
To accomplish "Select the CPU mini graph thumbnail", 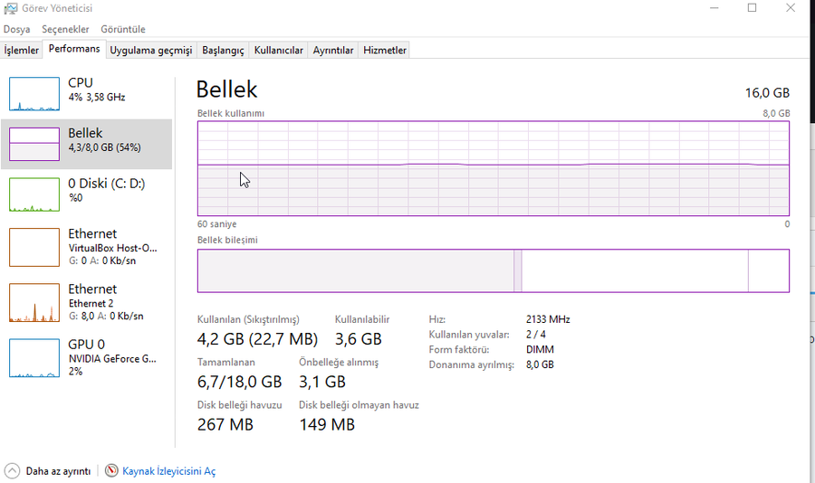I will (x=34, y=93).
